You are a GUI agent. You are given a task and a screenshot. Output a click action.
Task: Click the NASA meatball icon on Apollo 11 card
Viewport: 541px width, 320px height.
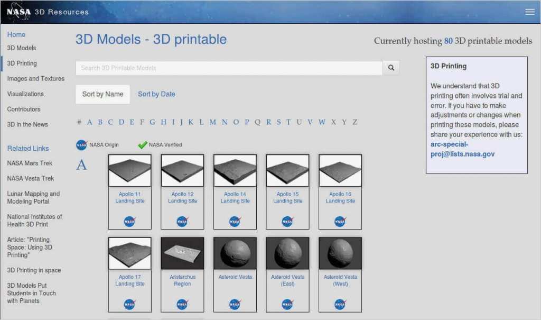[129, 221]
